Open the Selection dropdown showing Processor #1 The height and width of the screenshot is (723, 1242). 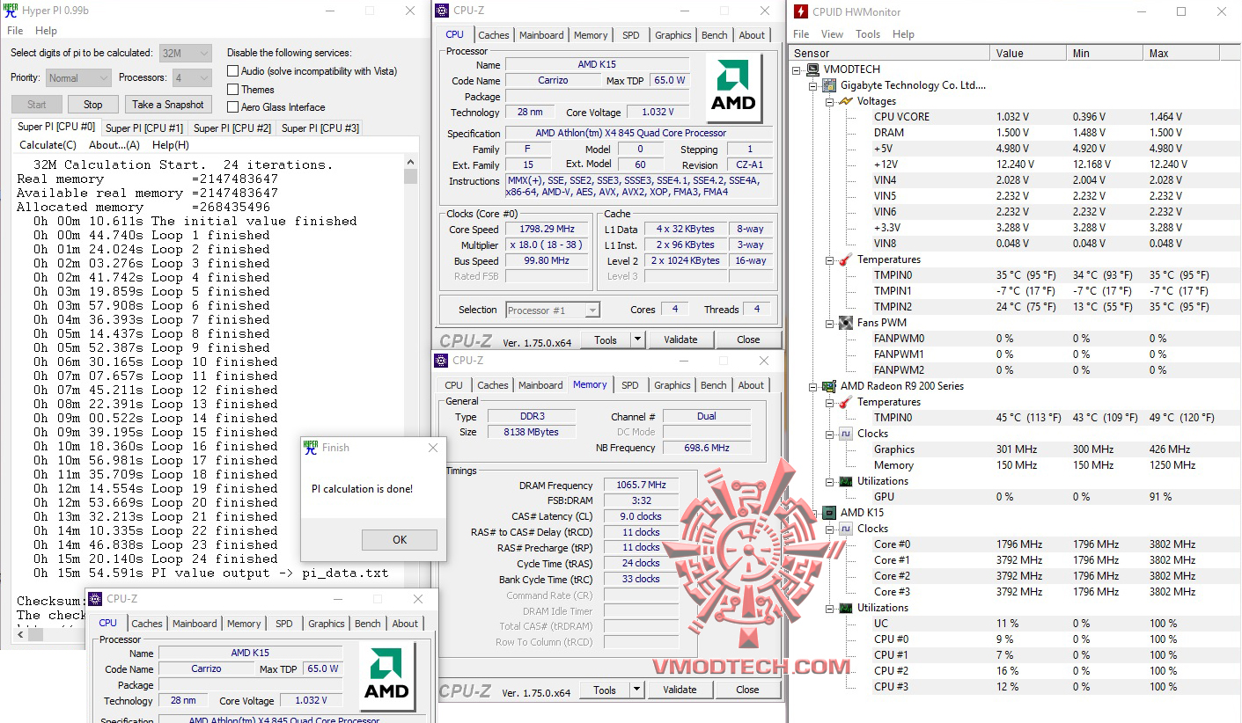[553, 310]
